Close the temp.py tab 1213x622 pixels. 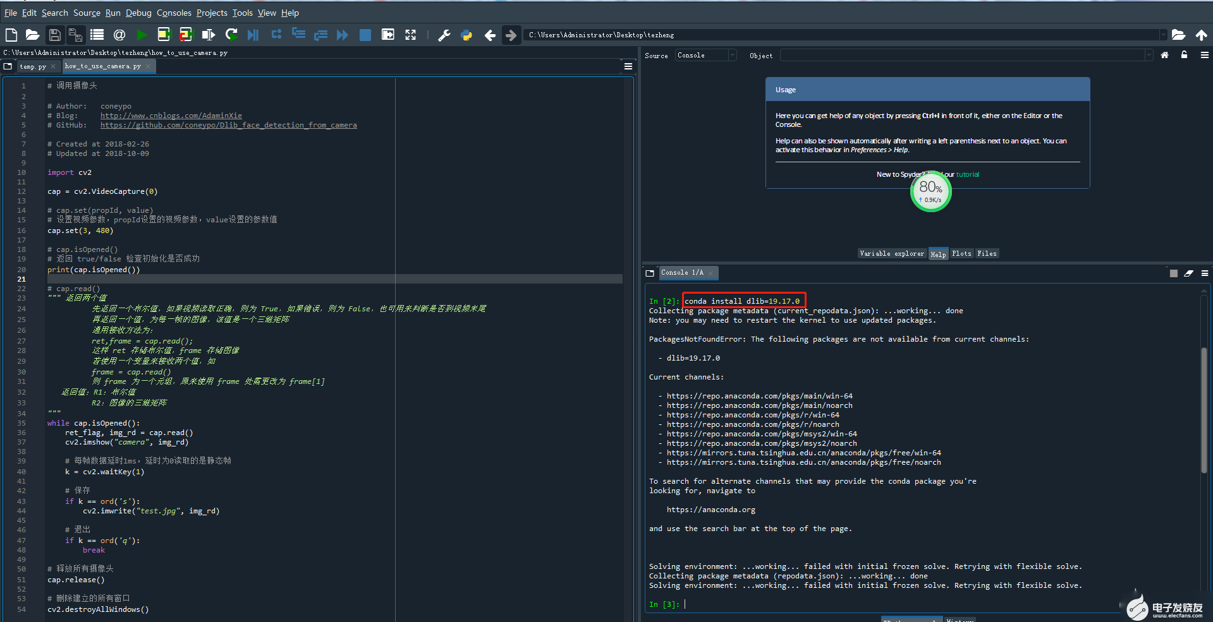(x=53, y=66)
